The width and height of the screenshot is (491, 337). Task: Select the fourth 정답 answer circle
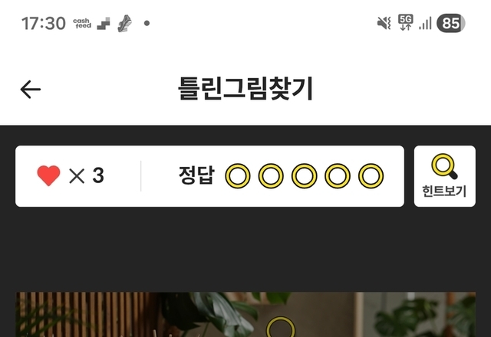pos(338,176)
